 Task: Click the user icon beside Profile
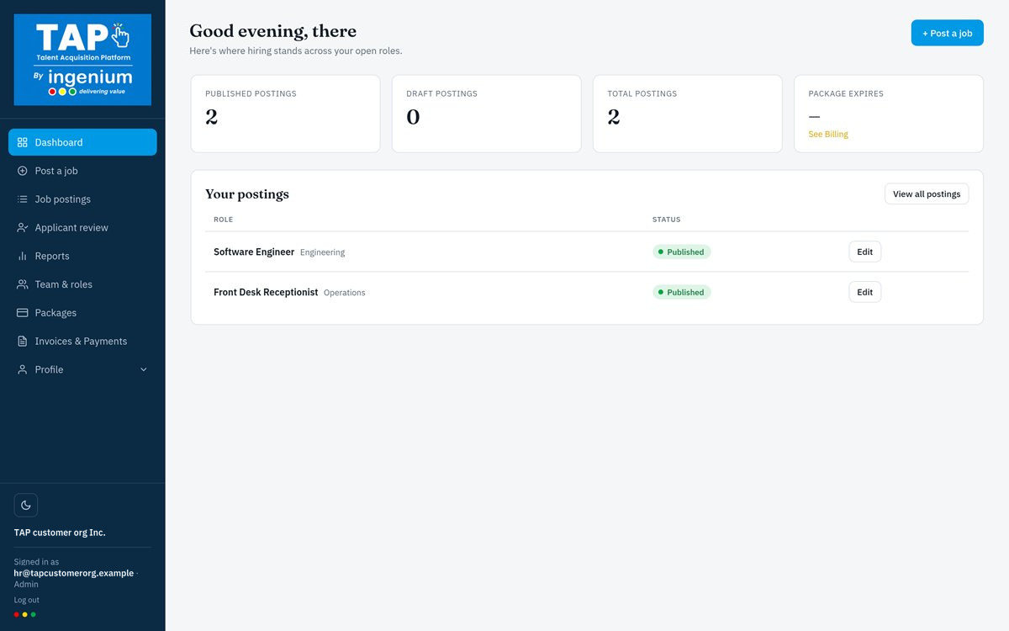coord(23,369)
